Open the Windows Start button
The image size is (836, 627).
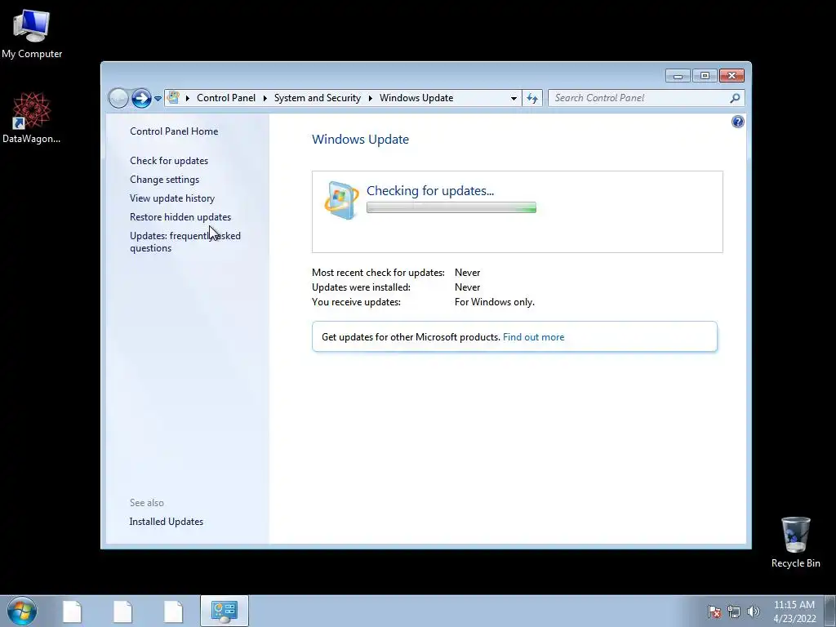click(x=22, y=611)
